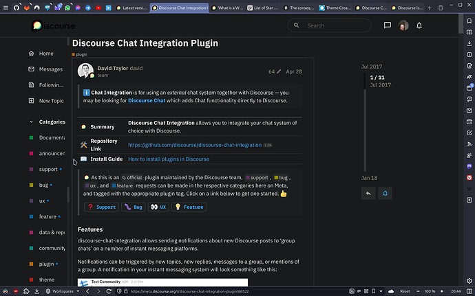
Task: Click the Discourse Search field
Action: [x=329, y=25]
